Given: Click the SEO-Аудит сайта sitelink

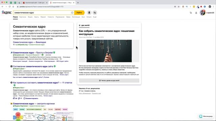Looking at the screenshot, I should (62, 61).
